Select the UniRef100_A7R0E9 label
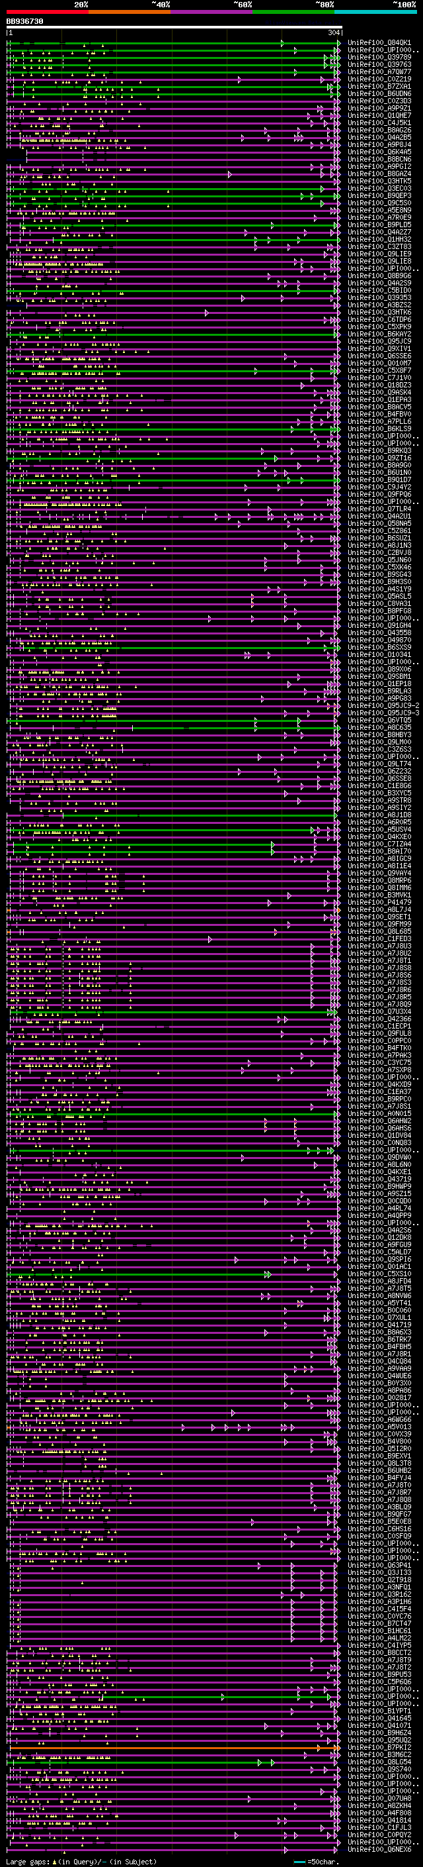Viewport: 423px width, 1867px height. 379,217
